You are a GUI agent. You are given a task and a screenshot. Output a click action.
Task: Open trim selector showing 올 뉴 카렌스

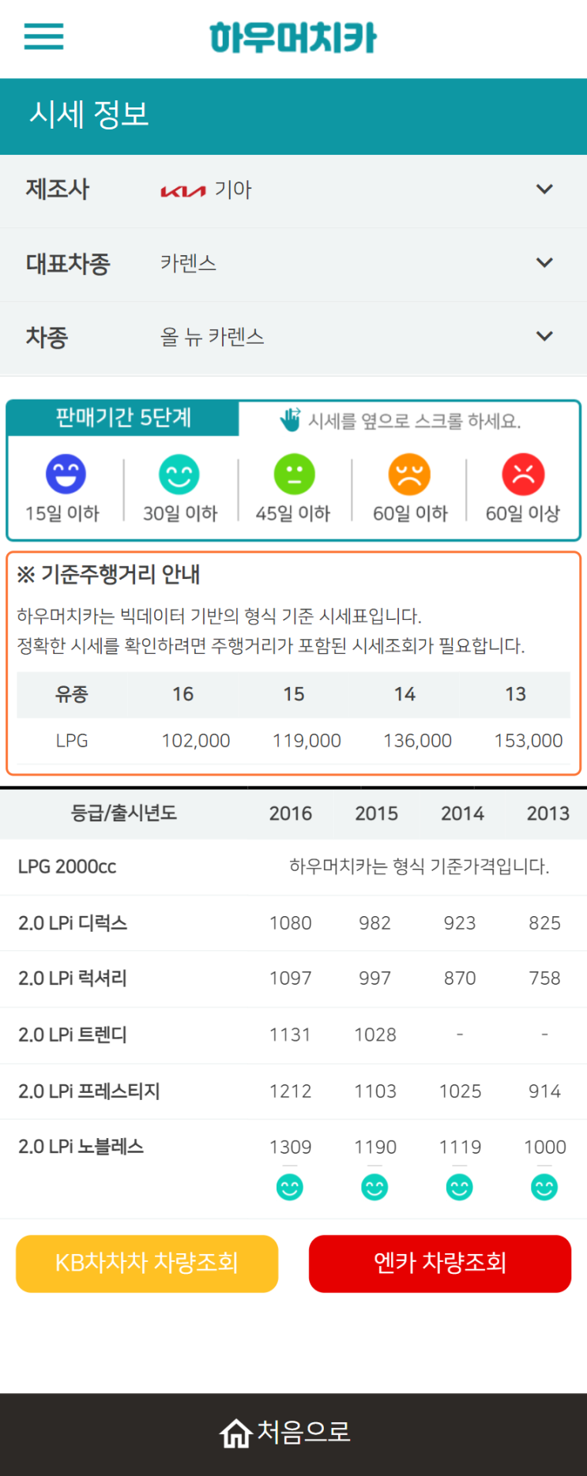point(293,337)
